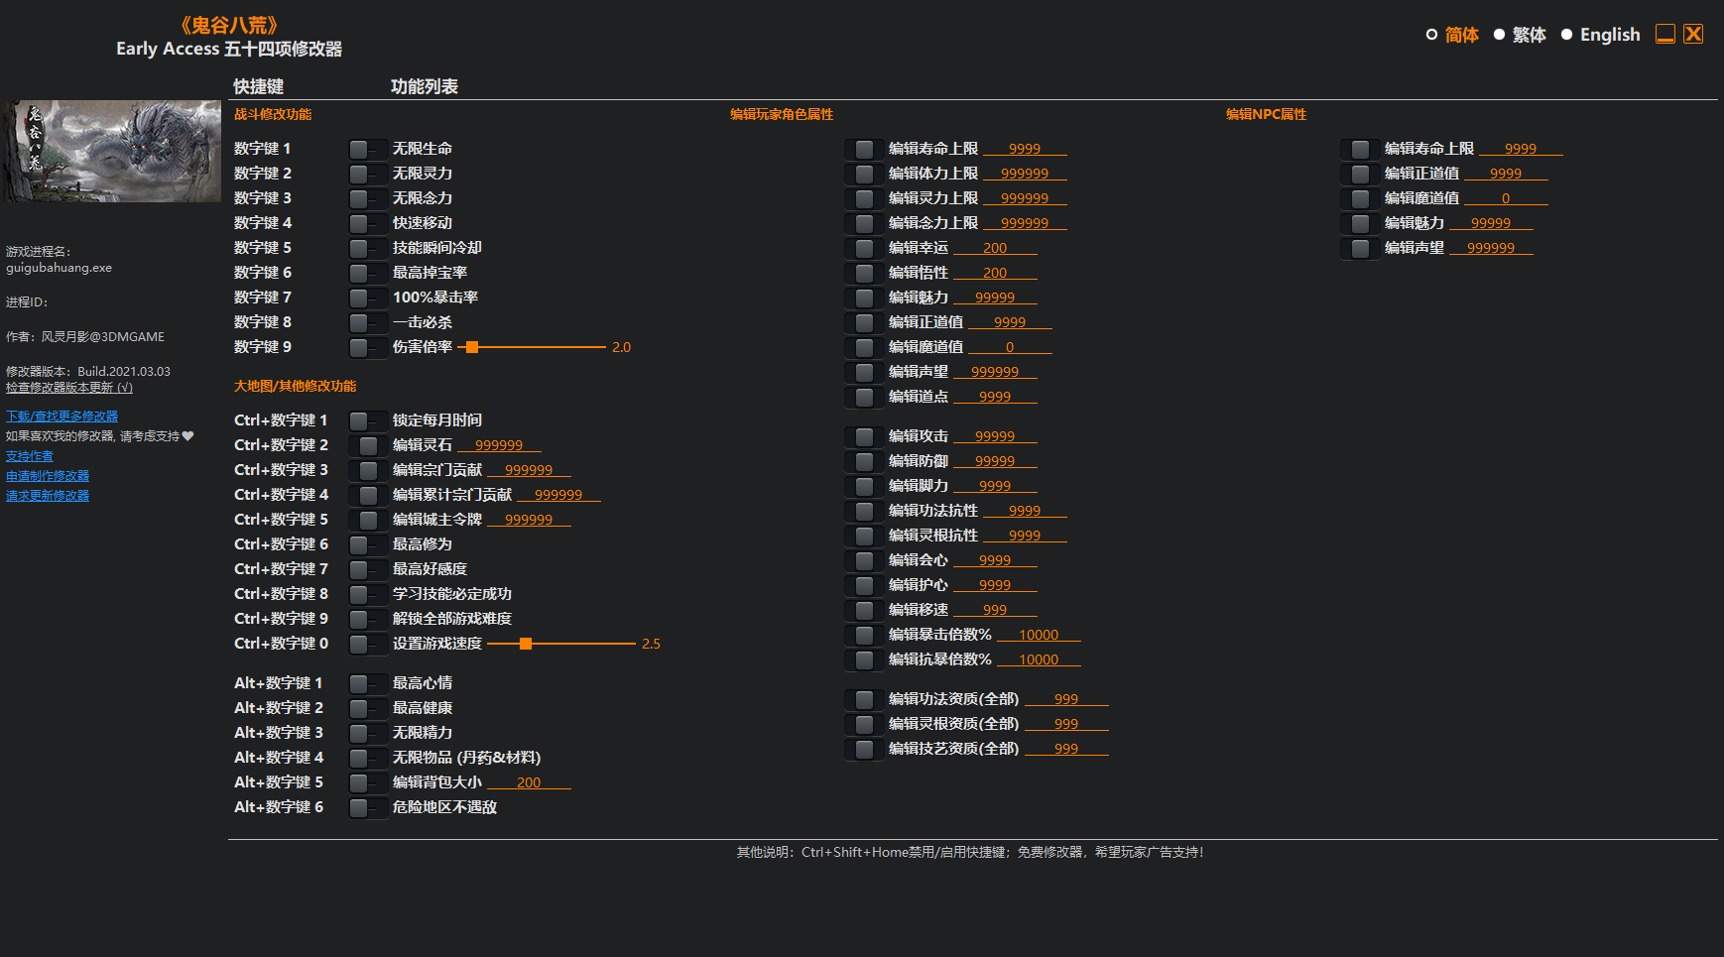Apply 编辑背包大小 value button
This screenshot has height=957, width=1724.
pyautogui.click(x=367, y=782)
